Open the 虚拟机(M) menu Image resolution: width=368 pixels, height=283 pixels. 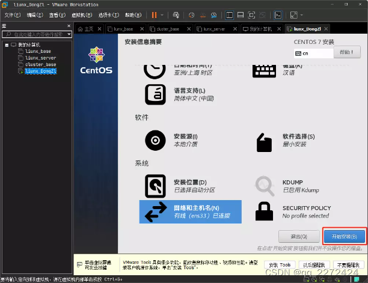pyautogui.click(x=82, y=15)
